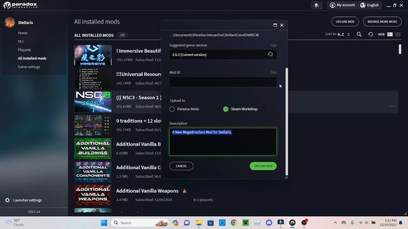
Task: Maximize the upload mod dialog
Action: tap(275, 25)
